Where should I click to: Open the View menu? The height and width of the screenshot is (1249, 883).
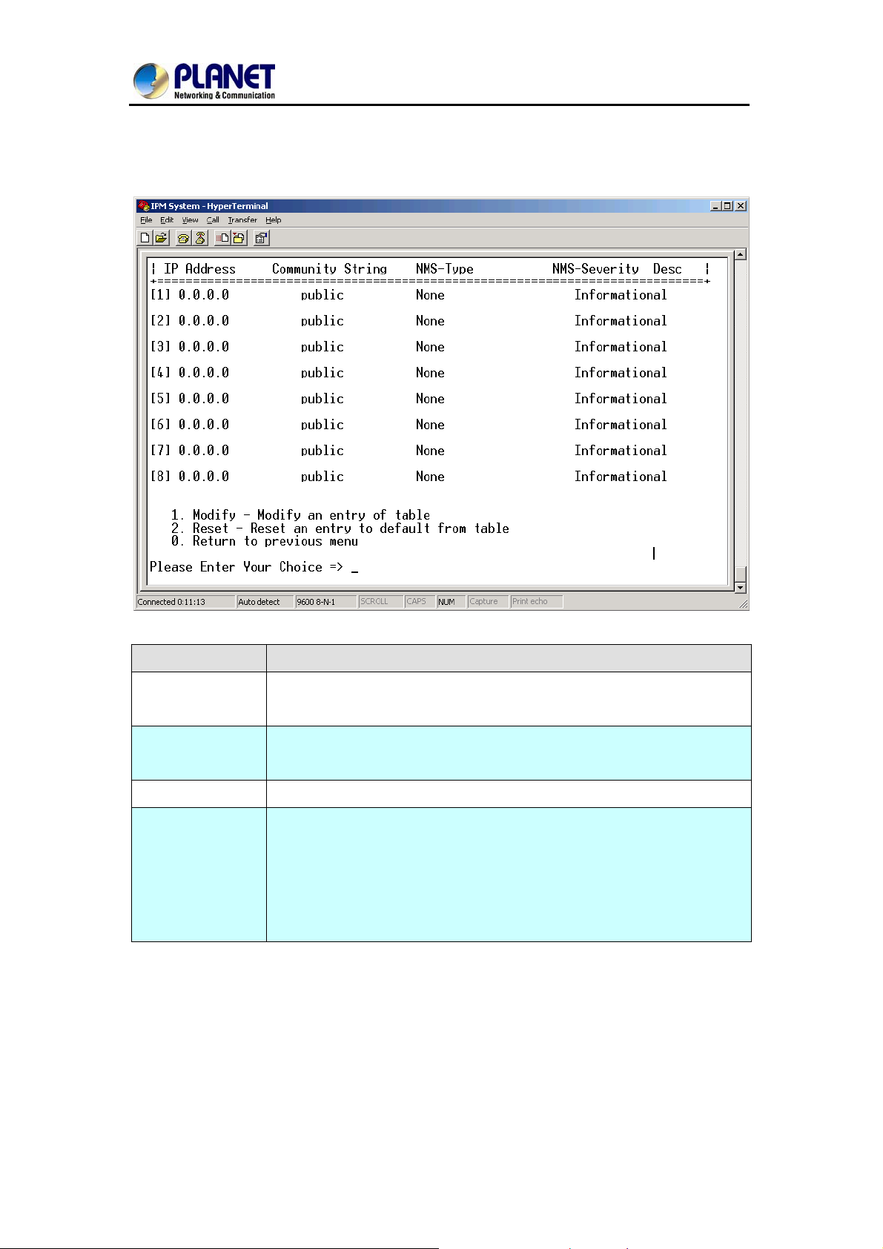(x=191, y=220)
